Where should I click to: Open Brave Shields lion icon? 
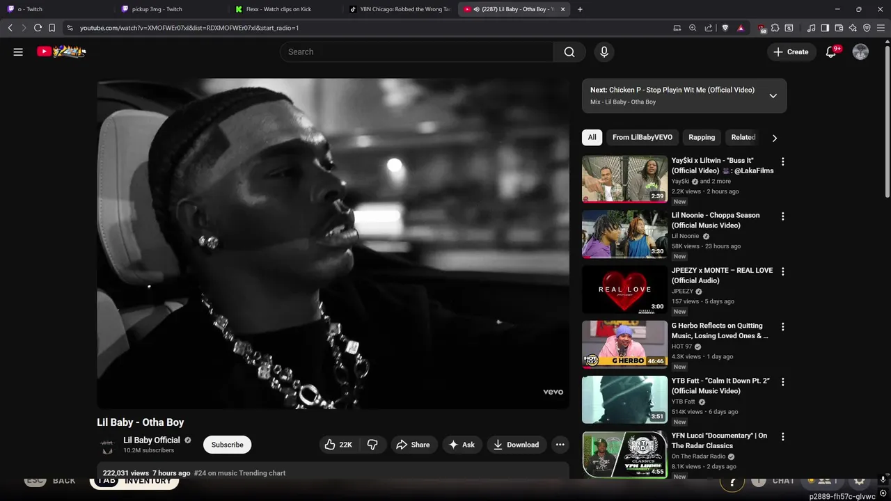[x=725, y=28]
